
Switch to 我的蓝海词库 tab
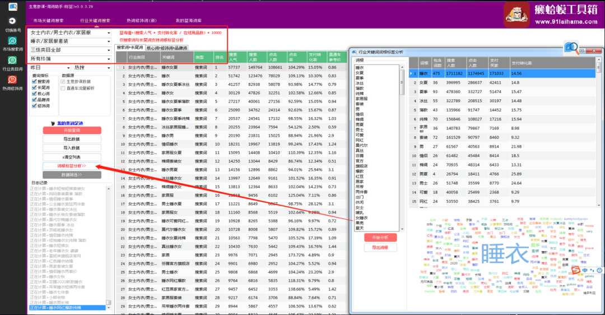click(189, 21)
